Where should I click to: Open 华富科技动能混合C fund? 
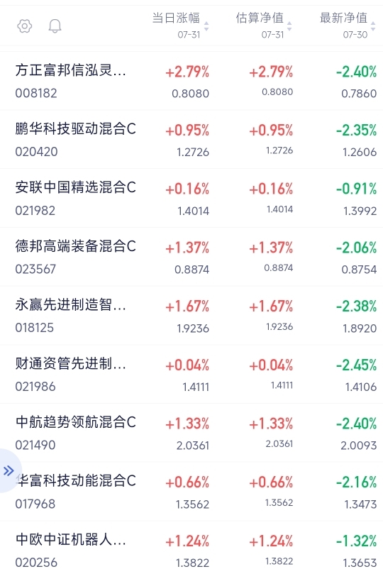point(191,492)
